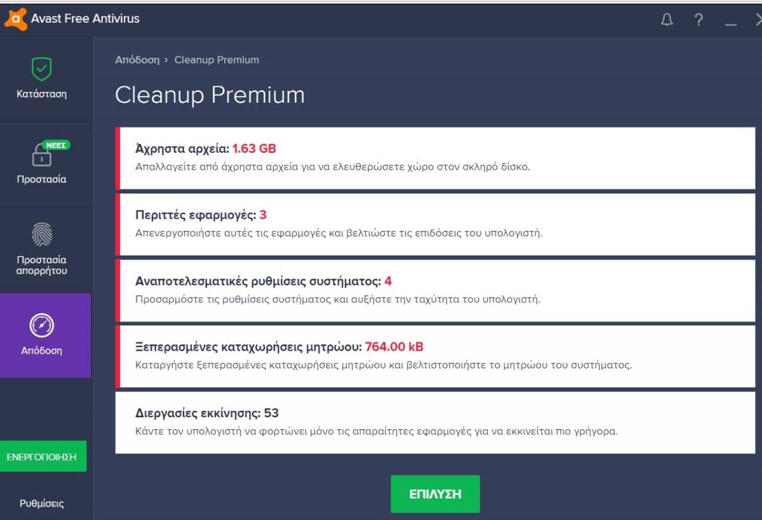Image resolution: width=762 pixels, height=520 pixels.
Task: Click Cleanup Premium breadcrumb item
Action: (217, 60)
